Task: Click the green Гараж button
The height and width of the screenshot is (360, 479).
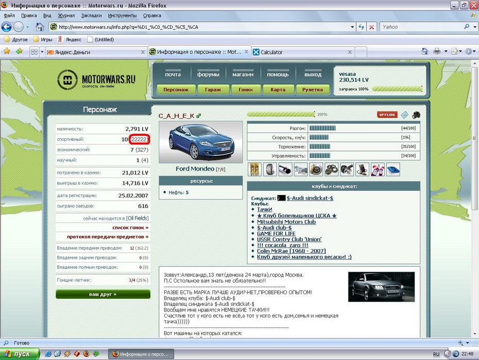Action: (x=213, y=90)
